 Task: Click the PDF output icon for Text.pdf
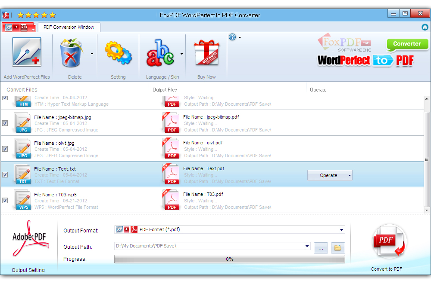tap(171, 174)
